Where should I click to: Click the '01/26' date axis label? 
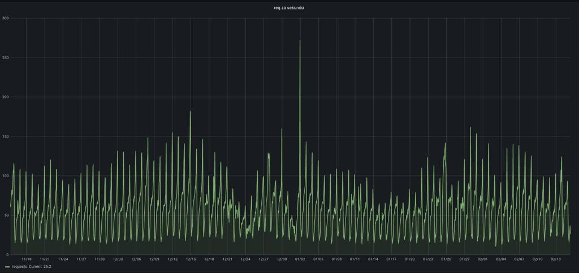(447, 259)
